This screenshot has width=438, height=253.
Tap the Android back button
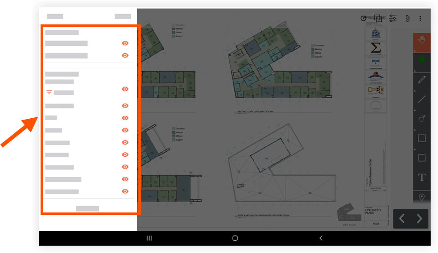[321, 238]
